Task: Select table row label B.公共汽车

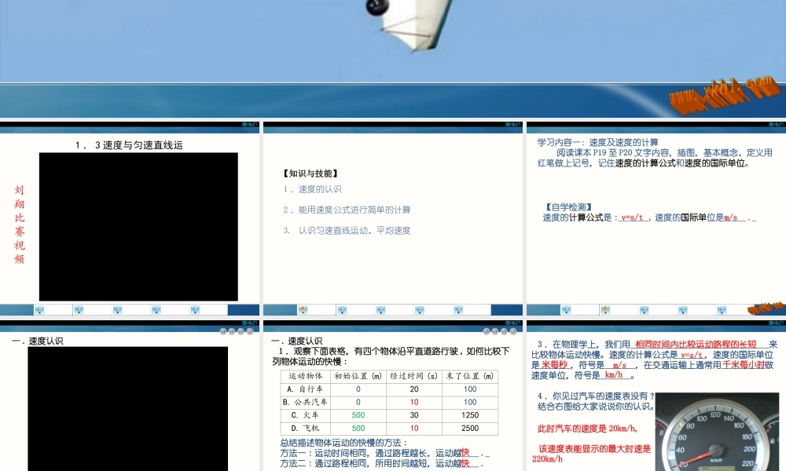Action: [305, 402]
